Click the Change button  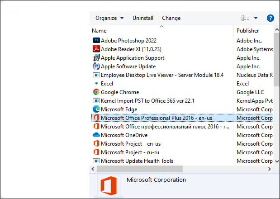click(171, 18)
